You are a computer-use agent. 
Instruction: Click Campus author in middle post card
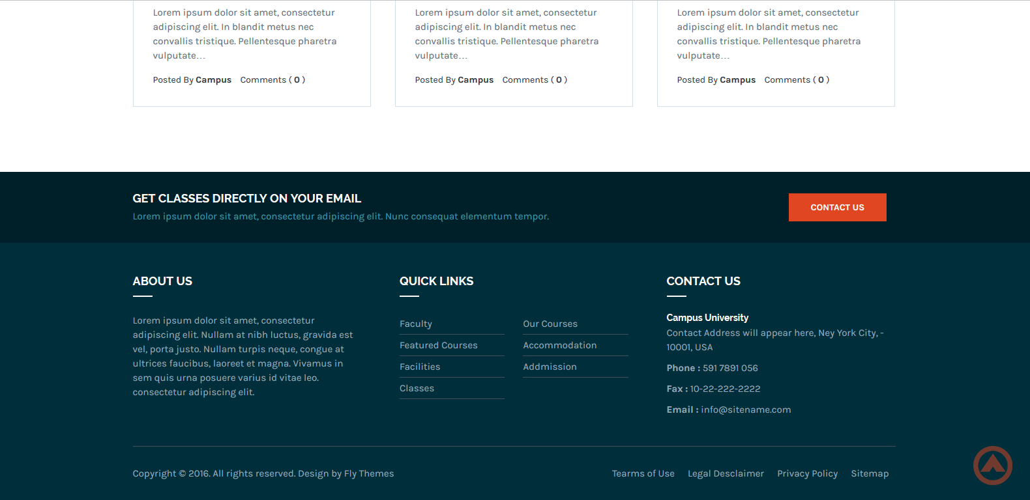point(475,80)
